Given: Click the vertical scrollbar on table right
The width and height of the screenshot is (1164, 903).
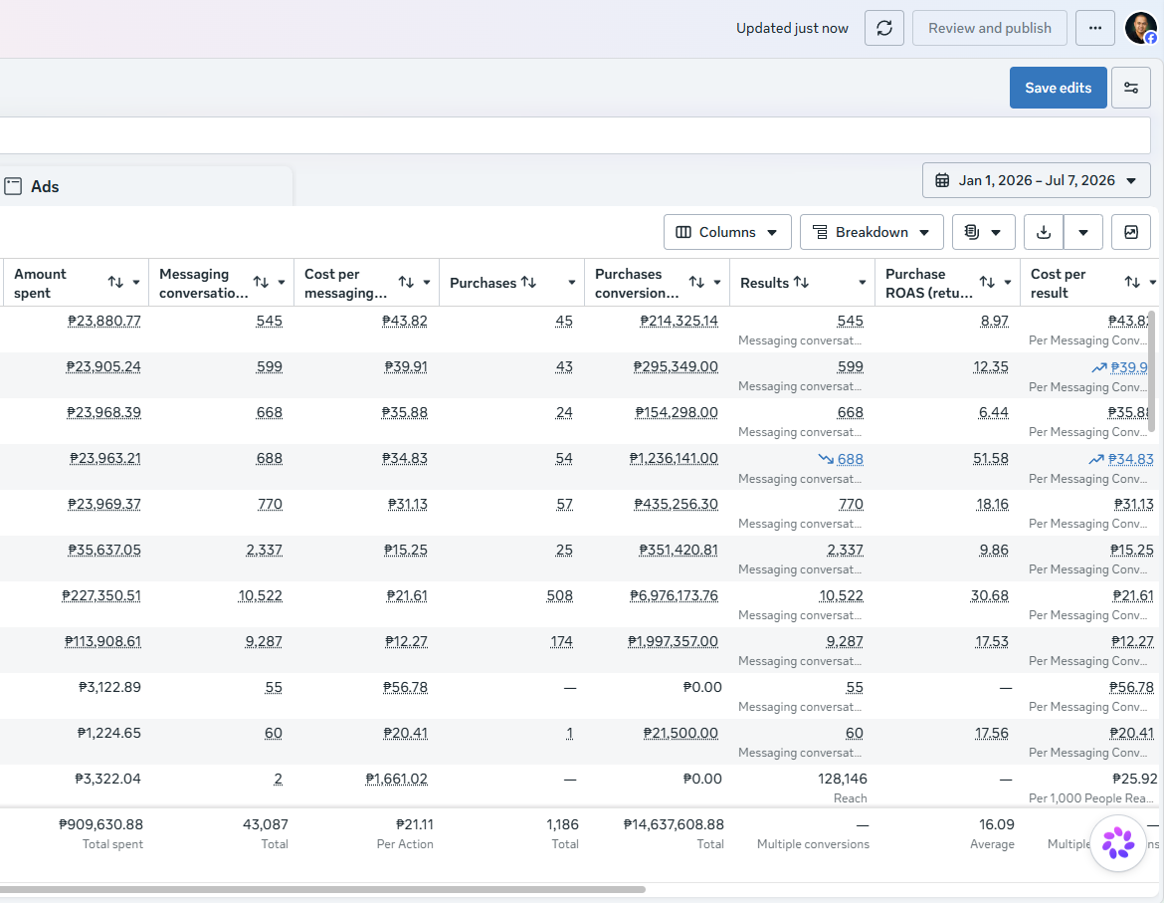Looking at the screenshot, I should 1152,371.
